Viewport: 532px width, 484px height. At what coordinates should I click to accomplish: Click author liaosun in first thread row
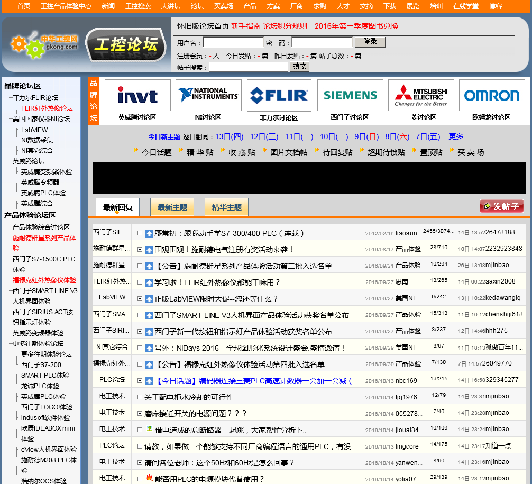click(406, 233)
